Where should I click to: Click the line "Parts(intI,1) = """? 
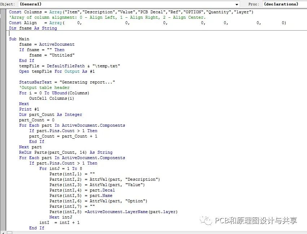pyautogui.click(x=72, y=174)
